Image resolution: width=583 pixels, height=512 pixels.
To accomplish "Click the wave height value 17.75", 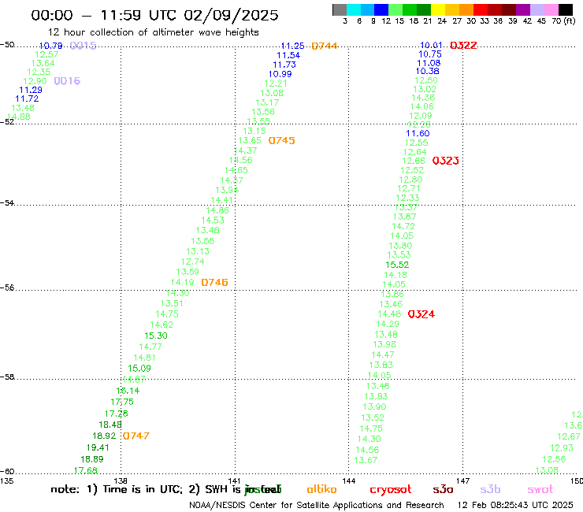I will [122, 402].
